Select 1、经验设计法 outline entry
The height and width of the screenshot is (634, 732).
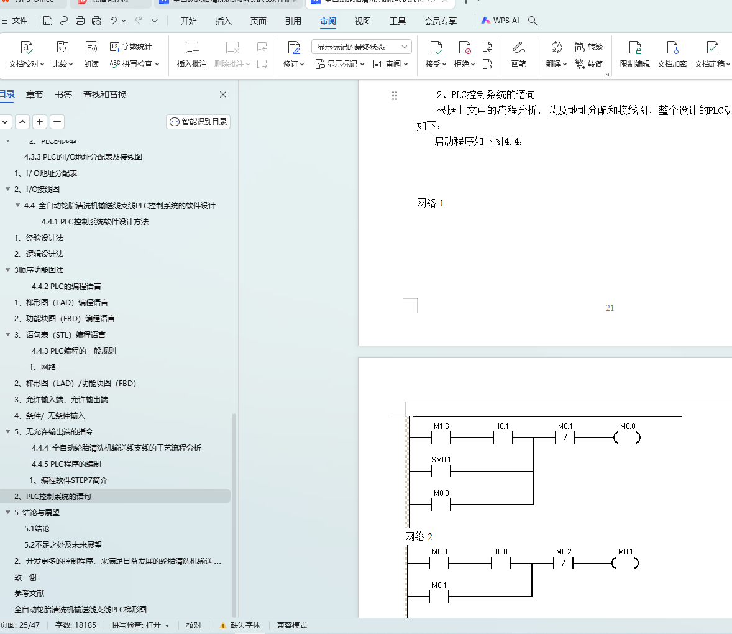39,237
